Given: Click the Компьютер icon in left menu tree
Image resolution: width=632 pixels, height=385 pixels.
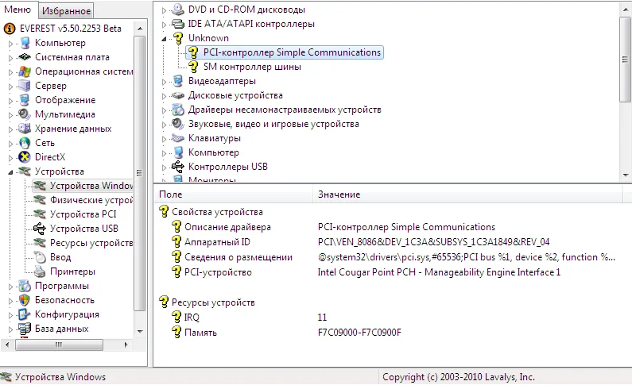Looking at the screenshot, I should point(25,43).
